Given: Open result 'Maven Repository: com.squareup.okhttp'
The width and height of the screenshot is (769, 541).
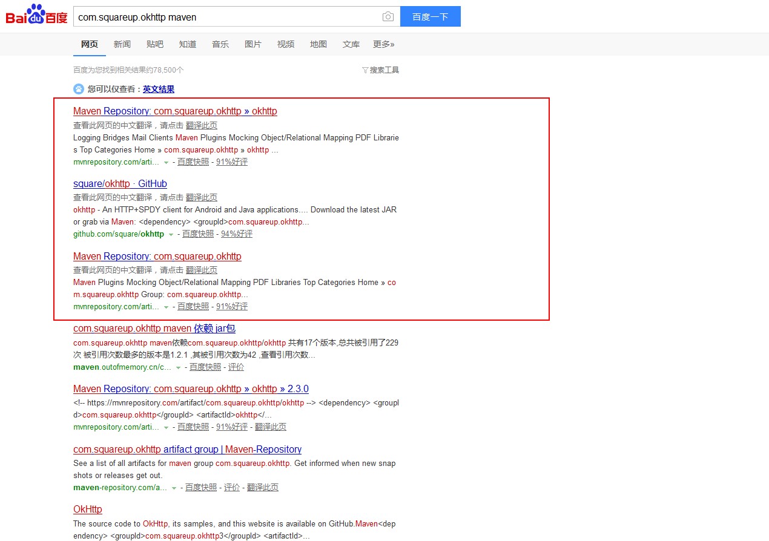Looking at the screenshot, I should coord(157,257).
